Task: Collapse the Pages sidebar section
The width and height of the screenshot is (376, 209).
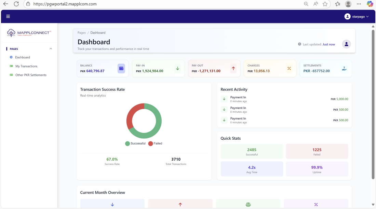Action: click(51, 49)
